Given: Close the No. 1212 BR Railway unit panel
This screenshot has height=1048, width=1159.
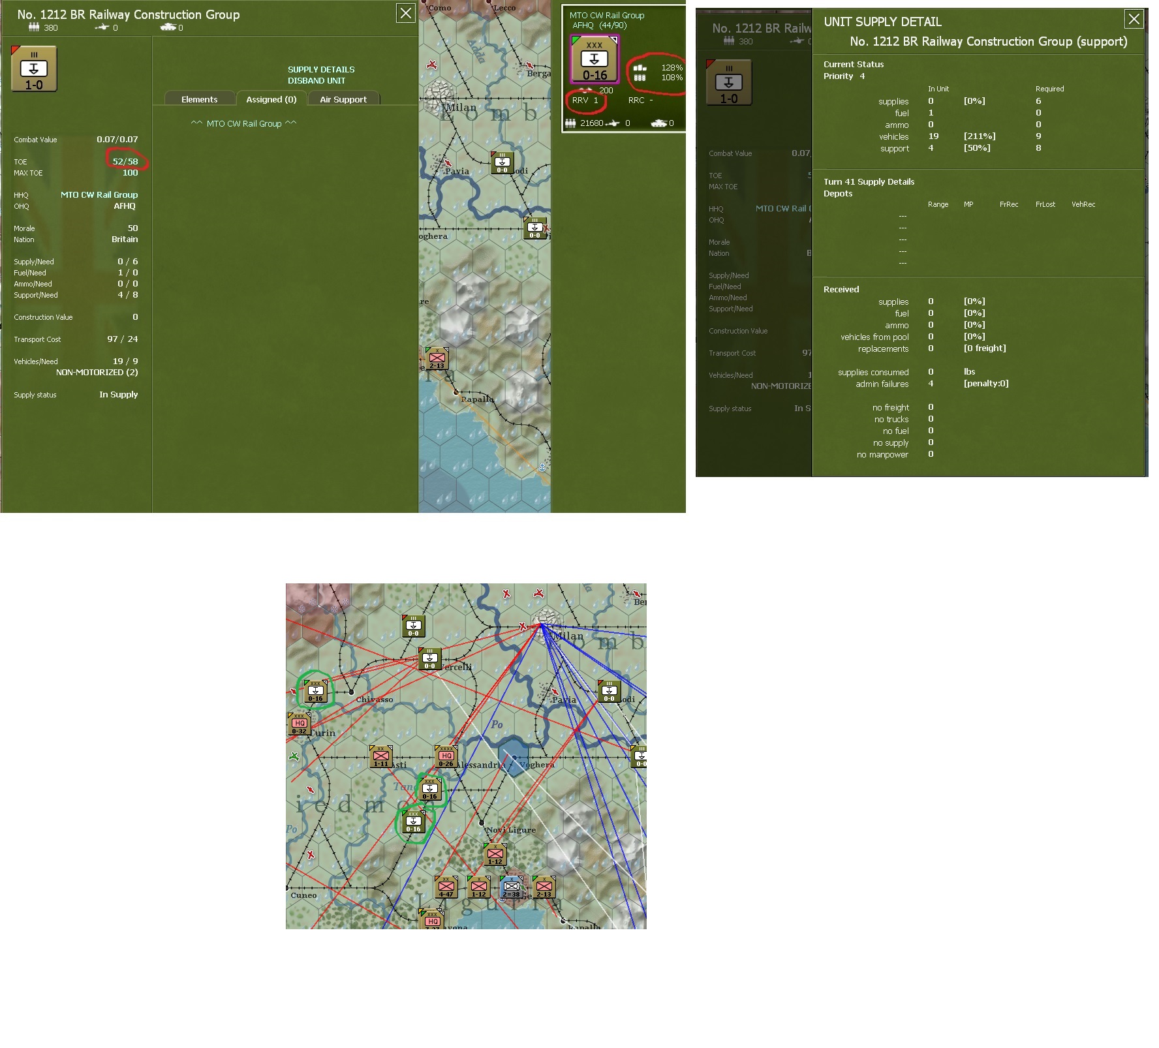Looking at the screenshot, I should coord(406,13).
